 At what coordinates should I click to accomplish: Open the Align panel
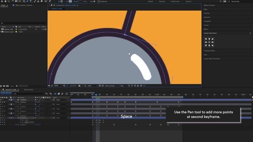205,9
